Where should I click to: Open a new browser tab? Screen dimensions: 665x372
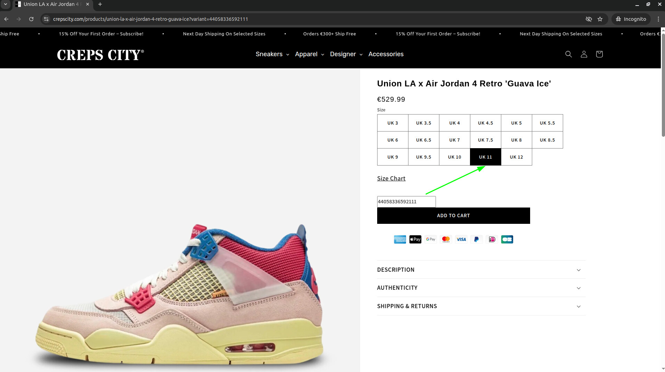click(x=100, y=5)
